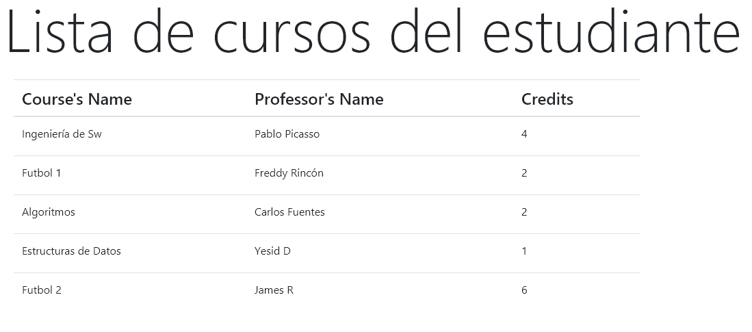The image size is (752, 332).
Task: Select the Algoritmos course cell
Action: click(x=49, y=212)
